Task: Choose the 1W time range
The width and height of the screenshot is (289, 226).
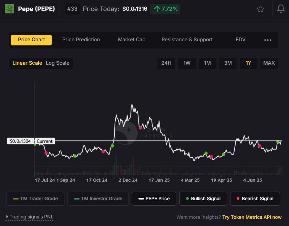Action: point(187,63)
